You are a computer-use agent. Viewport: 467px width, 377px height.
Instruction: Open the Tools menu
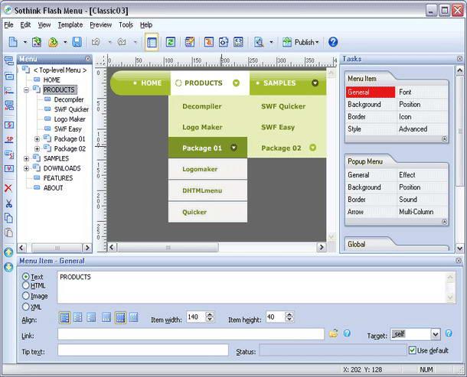coord(126,24)
